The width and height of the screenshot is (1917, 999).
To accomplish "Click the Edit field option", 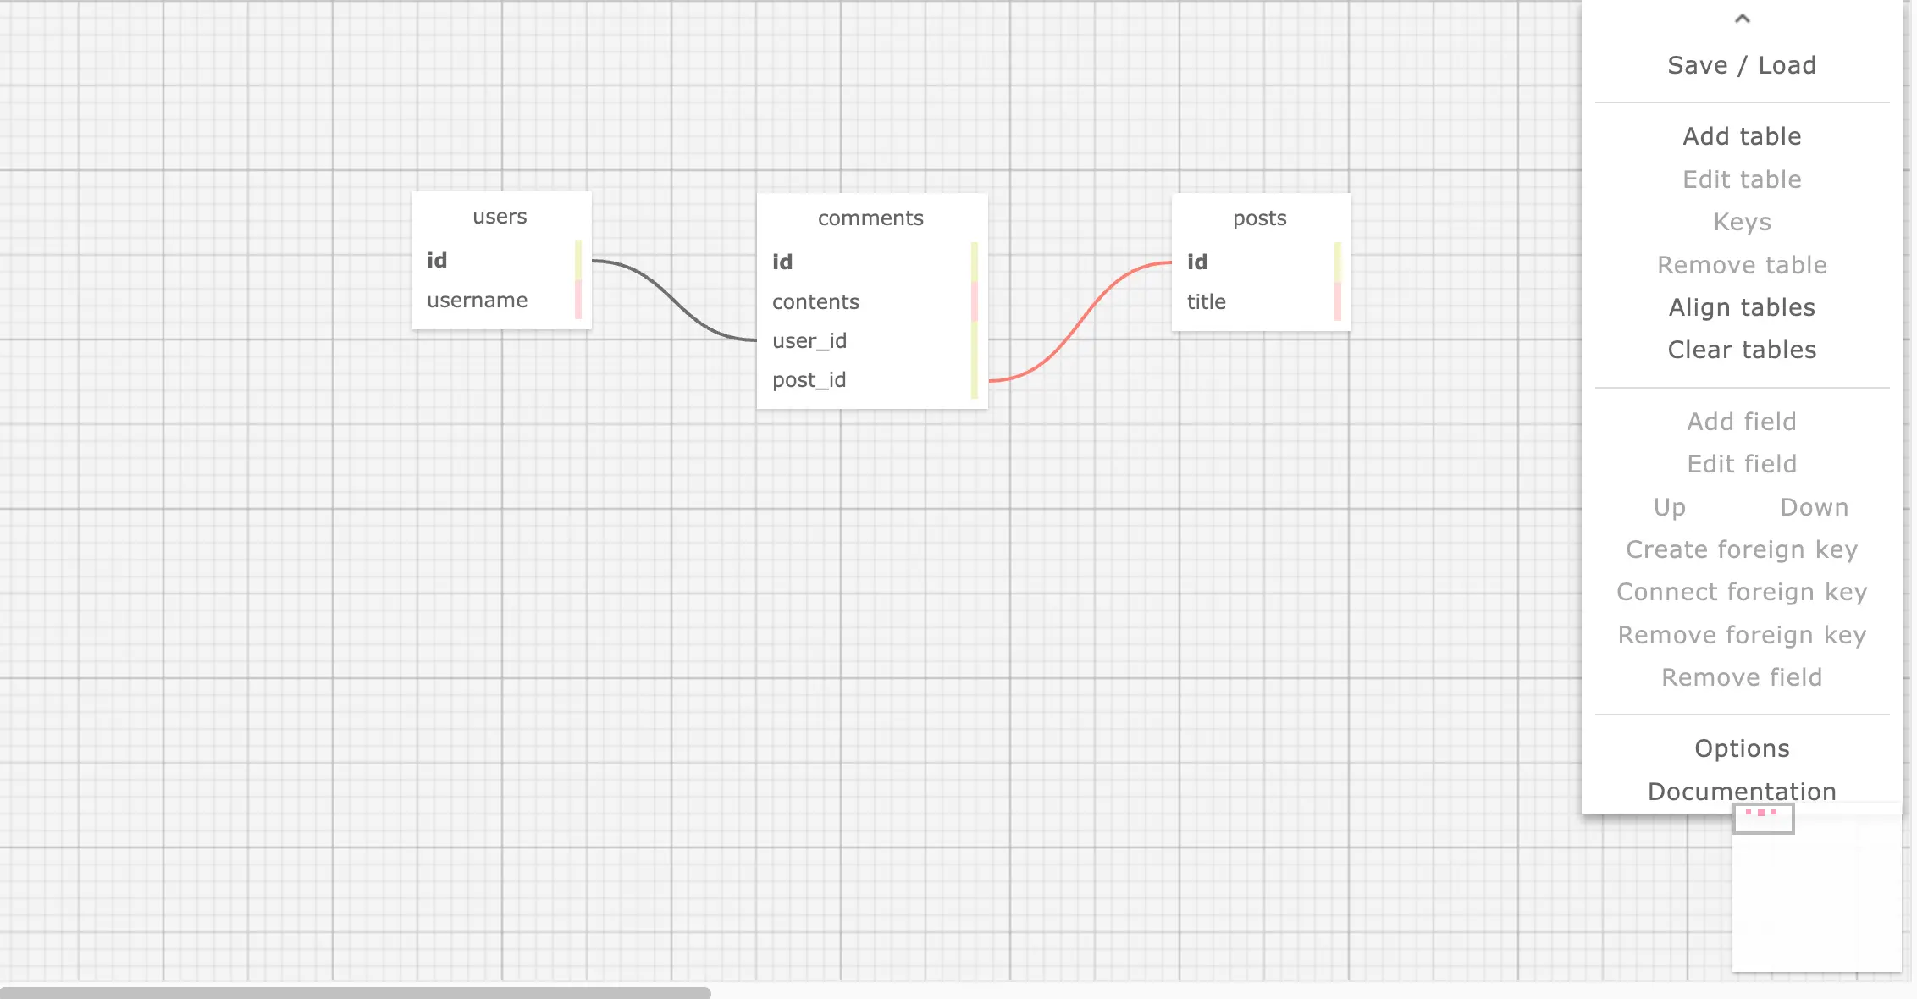I will [1742, 464].
